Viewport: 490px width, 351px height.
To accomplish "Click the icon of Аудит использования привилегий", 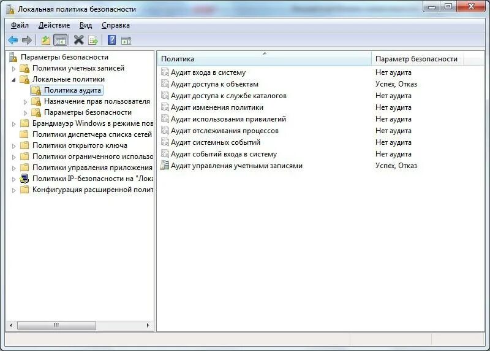I will click(165, 118).
